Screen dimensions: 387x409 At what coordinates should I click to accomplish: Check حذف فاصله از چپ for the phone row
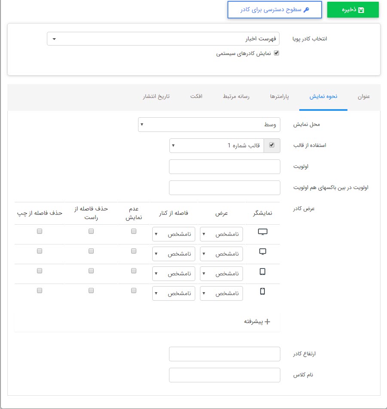click(x=39, y=290)
